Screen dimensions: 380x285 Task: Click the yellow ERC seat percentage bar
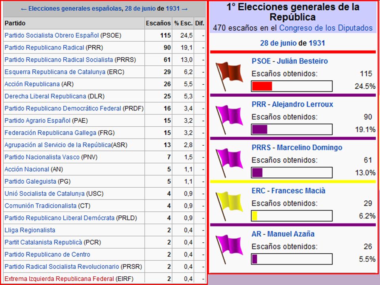[292, 216]
